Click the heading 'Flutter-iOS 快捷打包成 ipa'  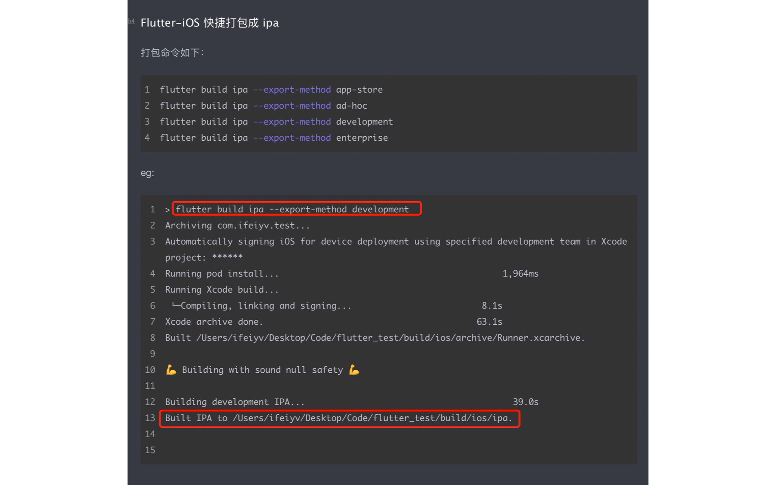pos(210,23)
